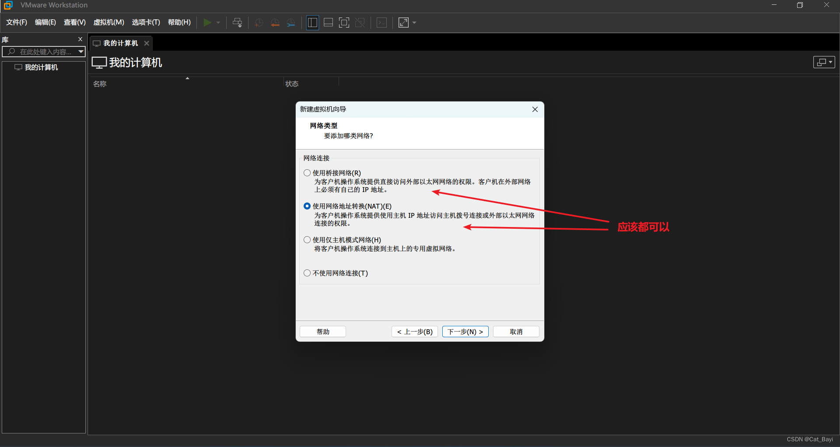This screenshot has width=840, height=447.
Task: Click the 上一步(B) back button
Action: coord(415,332)
